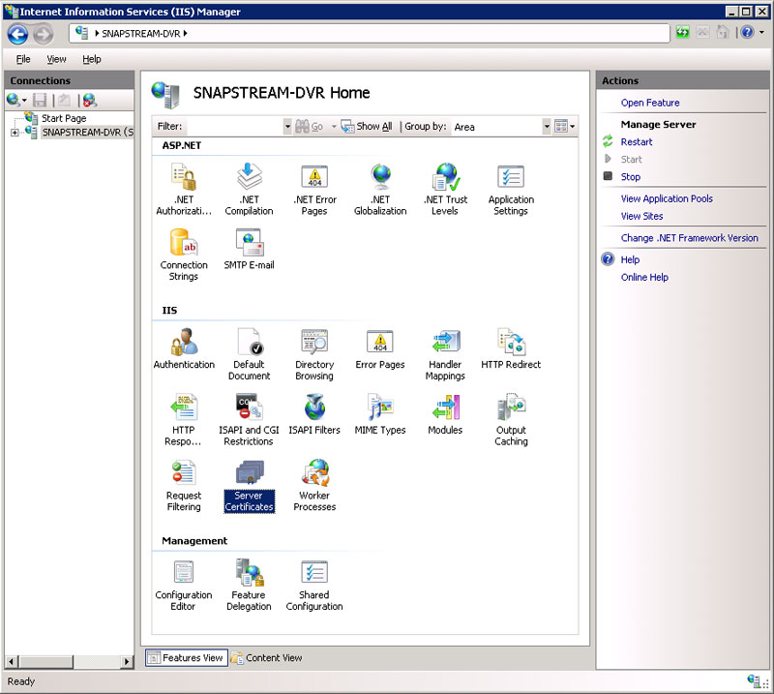774x694 pixels.
Task: Restart the server from Actions
Action: [x=637, y=142]
